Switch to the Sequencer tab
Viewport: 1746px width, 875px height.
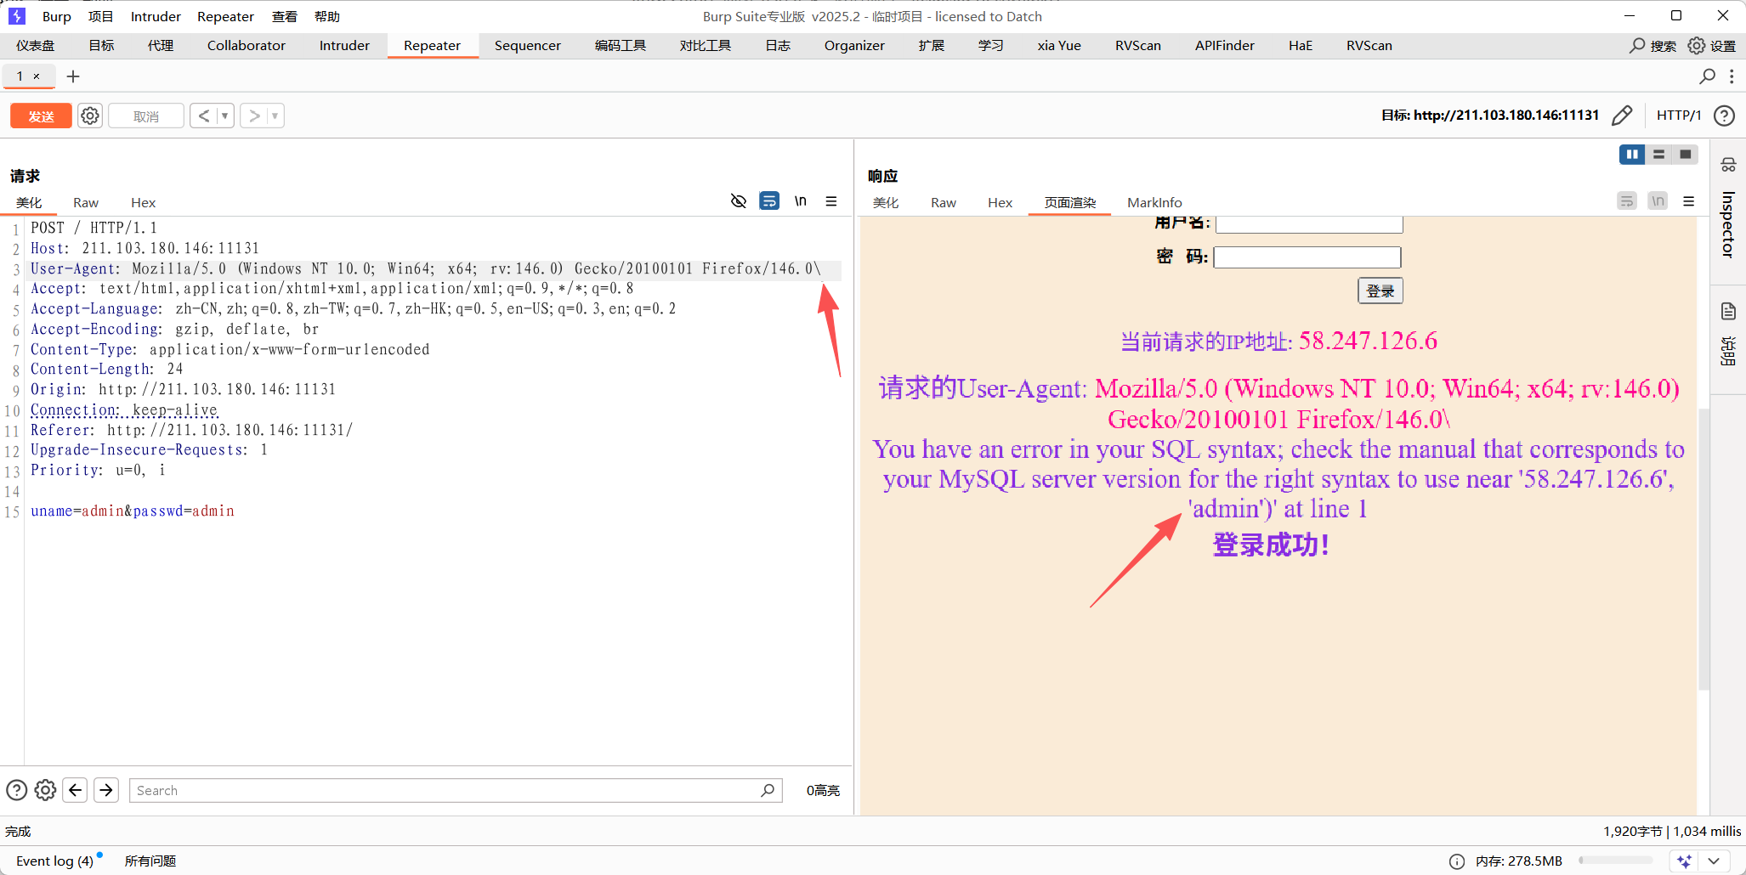527,46
